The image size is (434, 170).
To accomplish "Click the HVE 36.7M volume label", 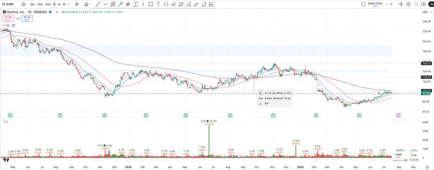I will pyautogui.click(x=209, y=121).
